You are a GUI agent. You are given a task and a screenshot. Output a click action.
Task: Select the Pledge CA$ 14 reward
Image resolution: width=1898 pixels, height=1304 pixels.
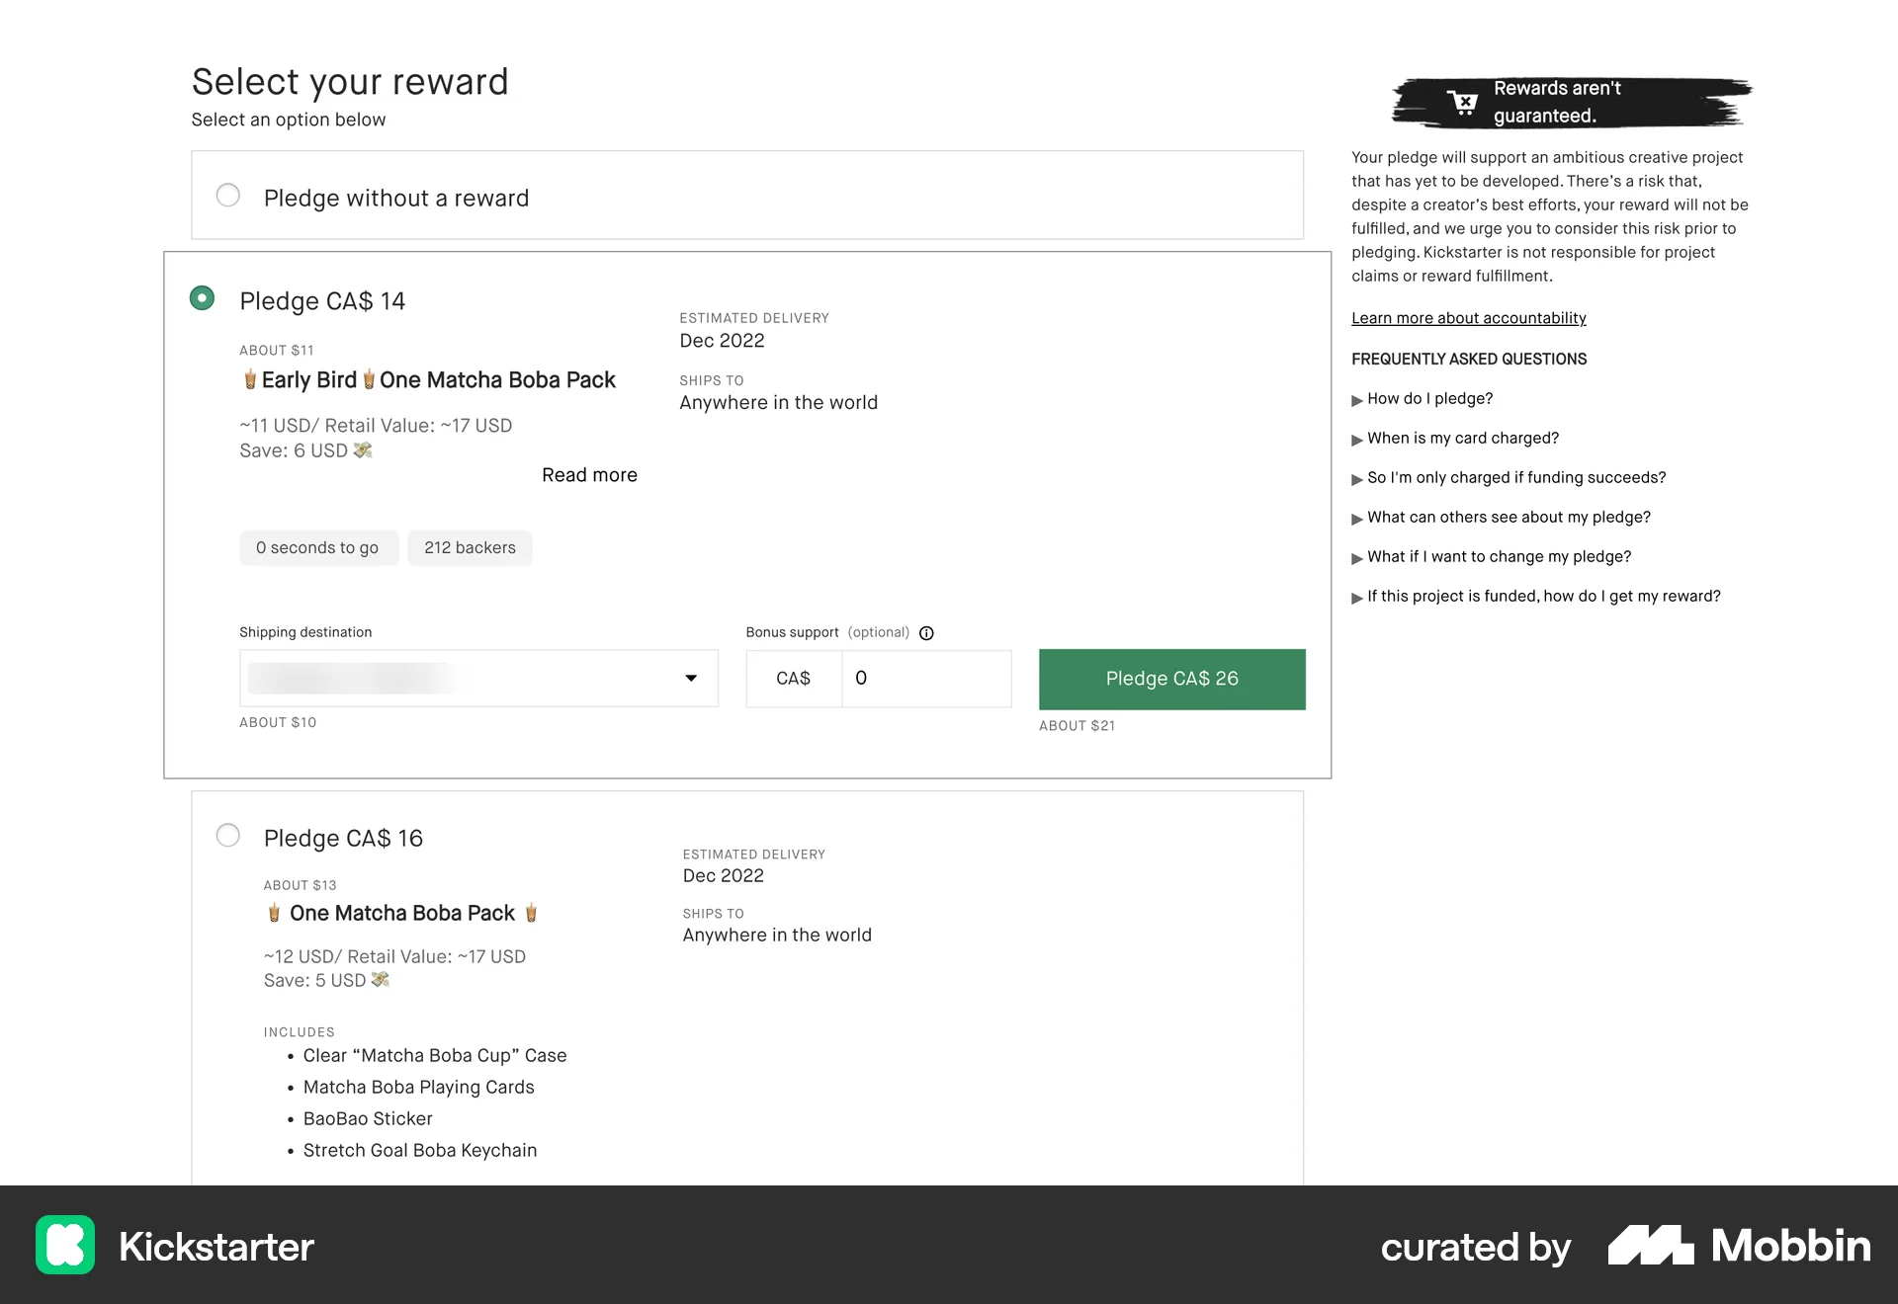click(x=203, y=297)
